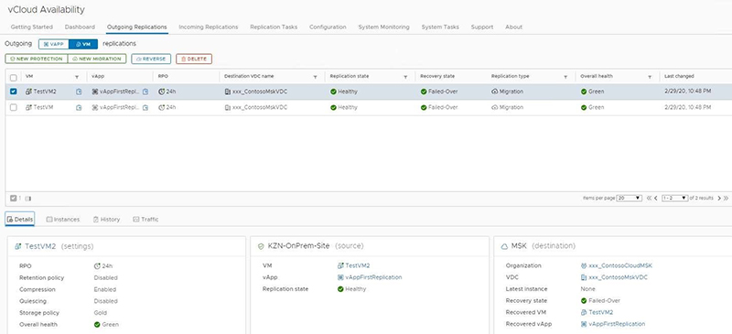The height and width of the screenshot is (334, 732).
Task: Uncheck the TestVM2 row checkbox
Action: [14, 92]
